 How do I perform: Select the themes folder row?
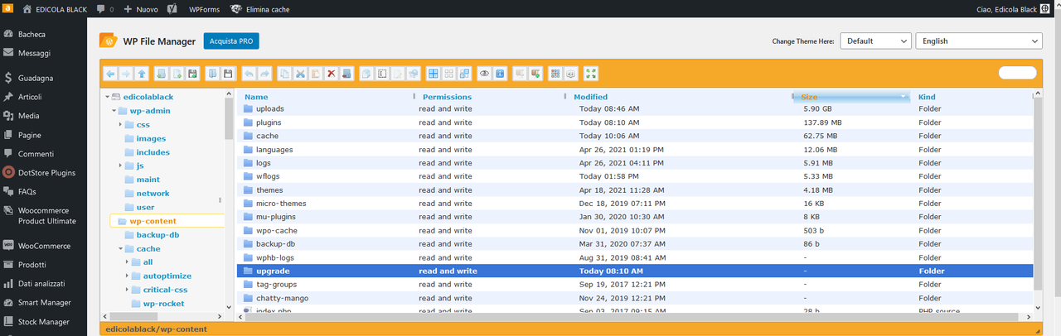(x=634, y=190)
